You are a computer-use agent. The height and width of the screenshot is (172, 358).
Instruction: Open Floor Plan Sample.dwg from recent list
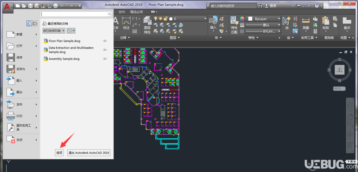coord(64,41)
